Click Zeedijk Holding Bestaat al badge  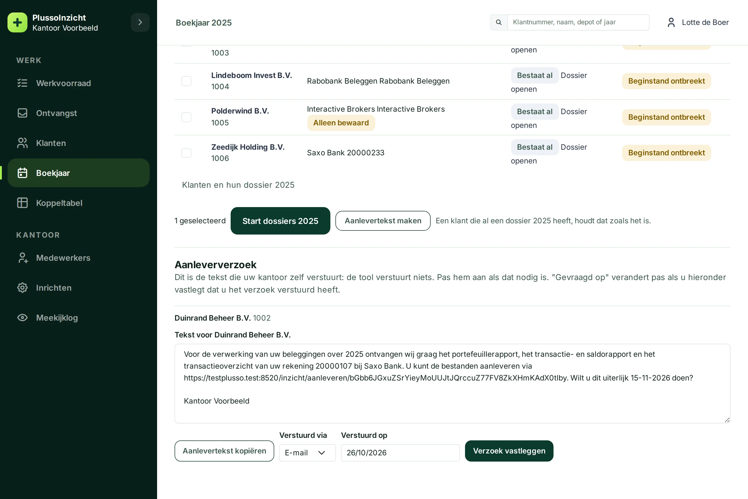535,147
